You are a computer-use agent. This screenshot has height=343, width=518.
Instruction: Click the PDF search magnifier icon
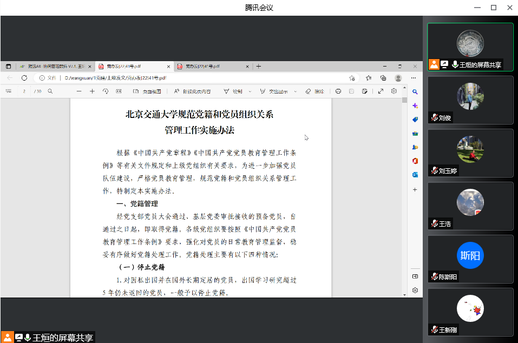click(50, 91)
